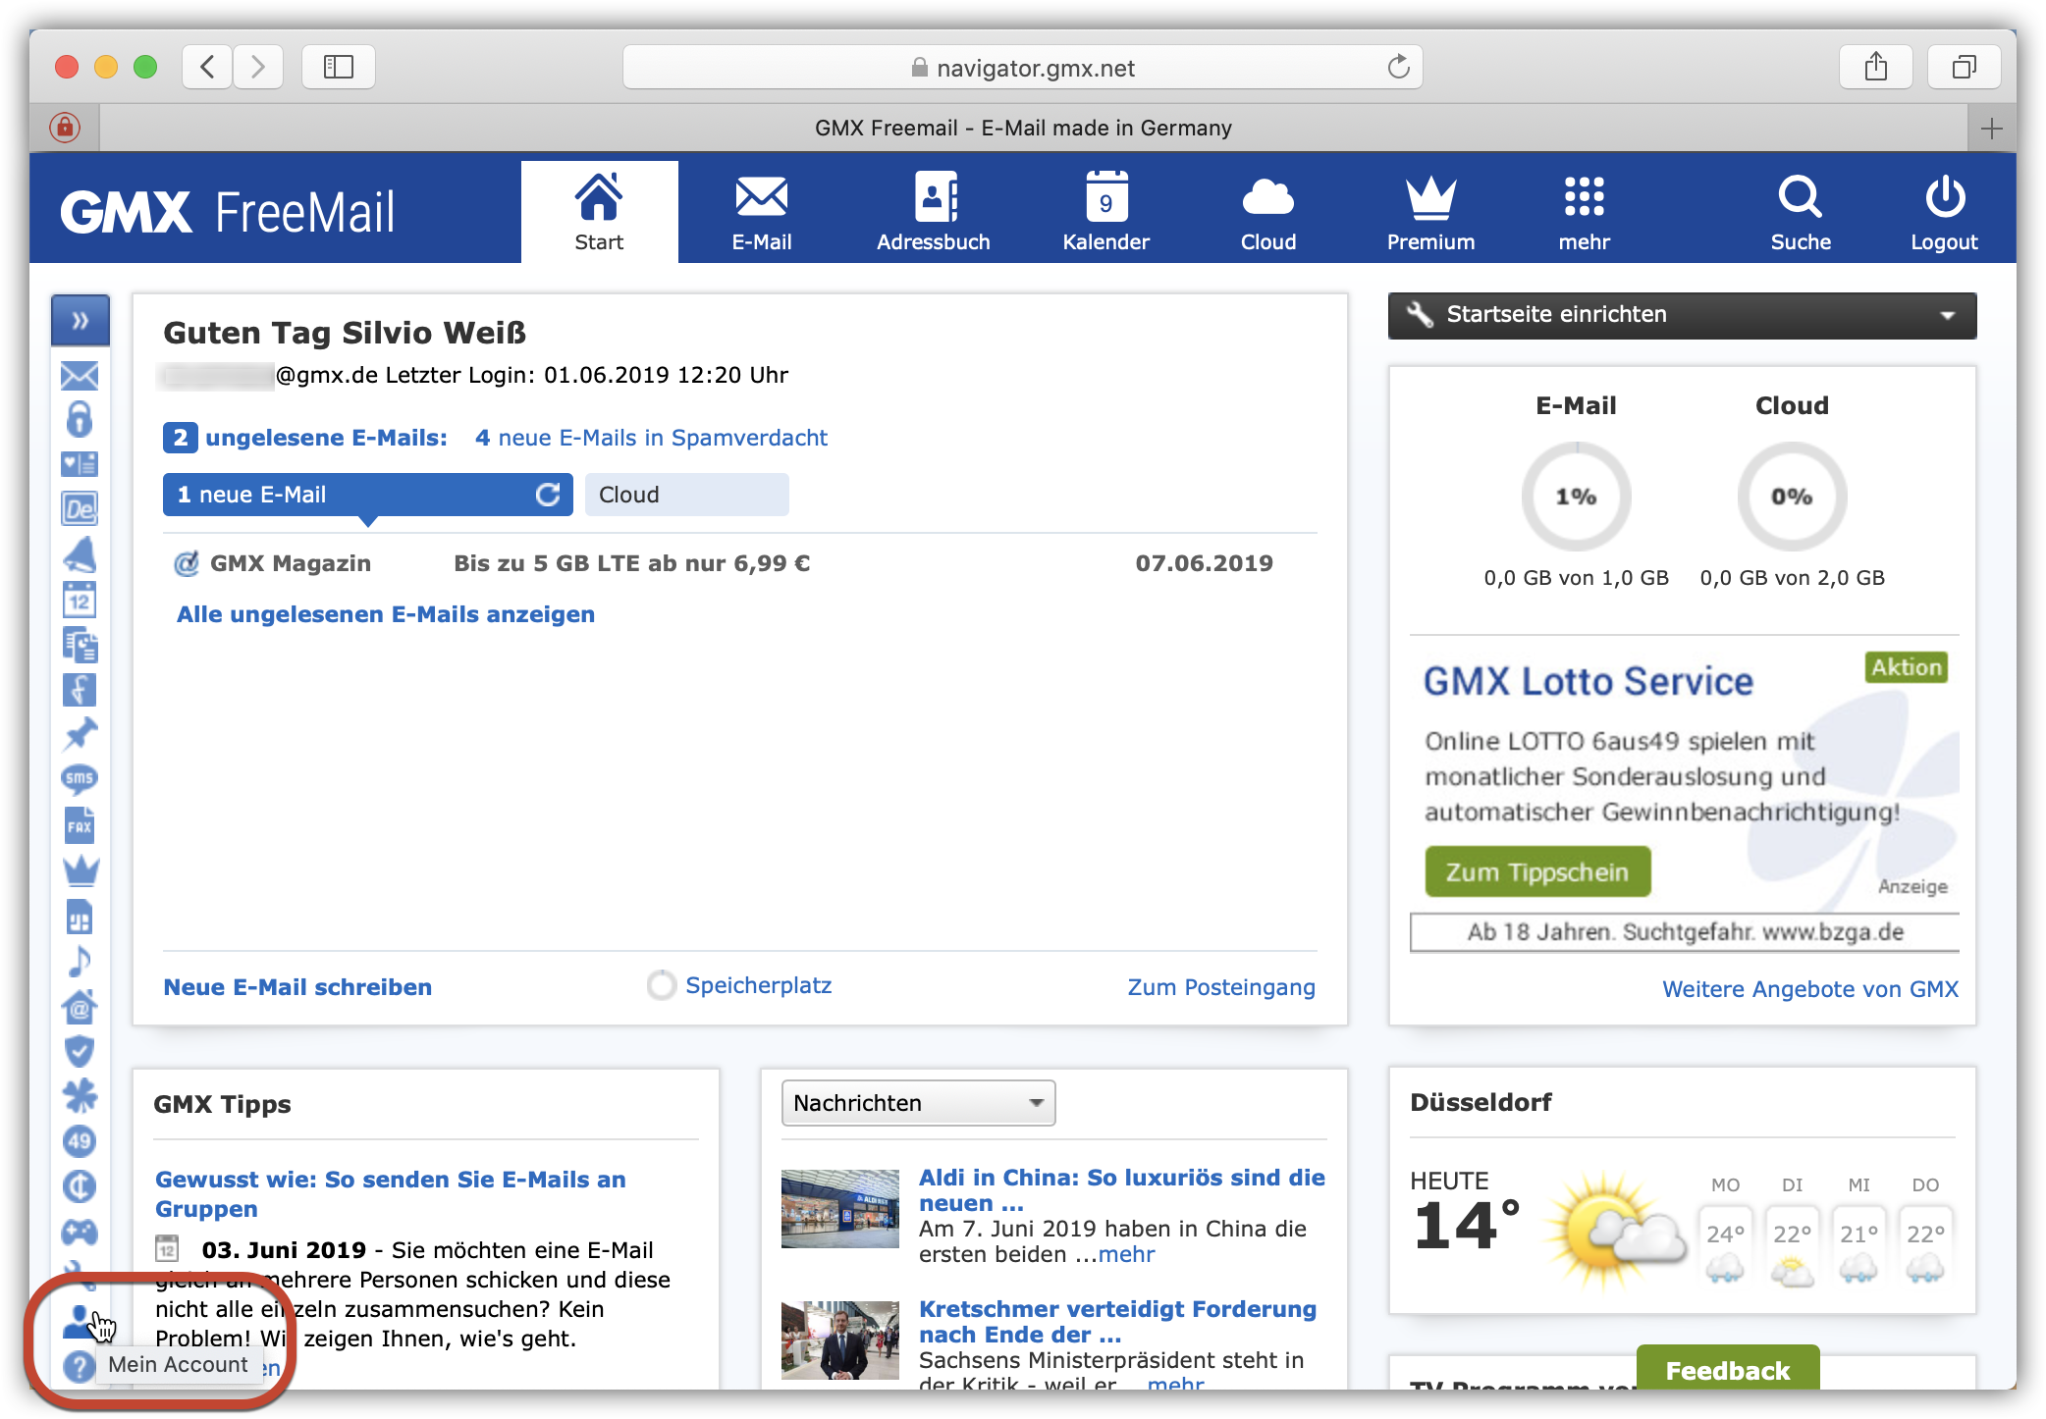2046x1419 pixels.
Task: Click the mehr link after Aldi article
Action: tap(1126, 1254)
